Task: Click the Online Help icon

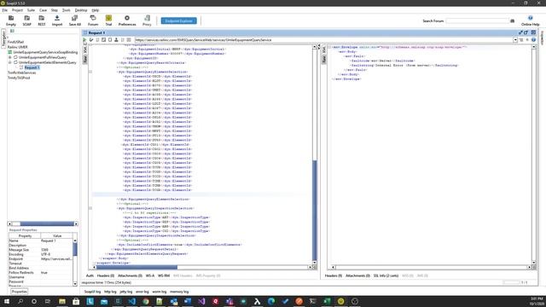Action: click(531, 18)
